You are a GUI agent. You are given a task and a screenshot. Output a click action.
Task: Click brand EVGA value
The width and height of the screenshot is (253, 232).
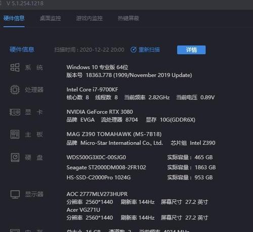click(88, 120)
